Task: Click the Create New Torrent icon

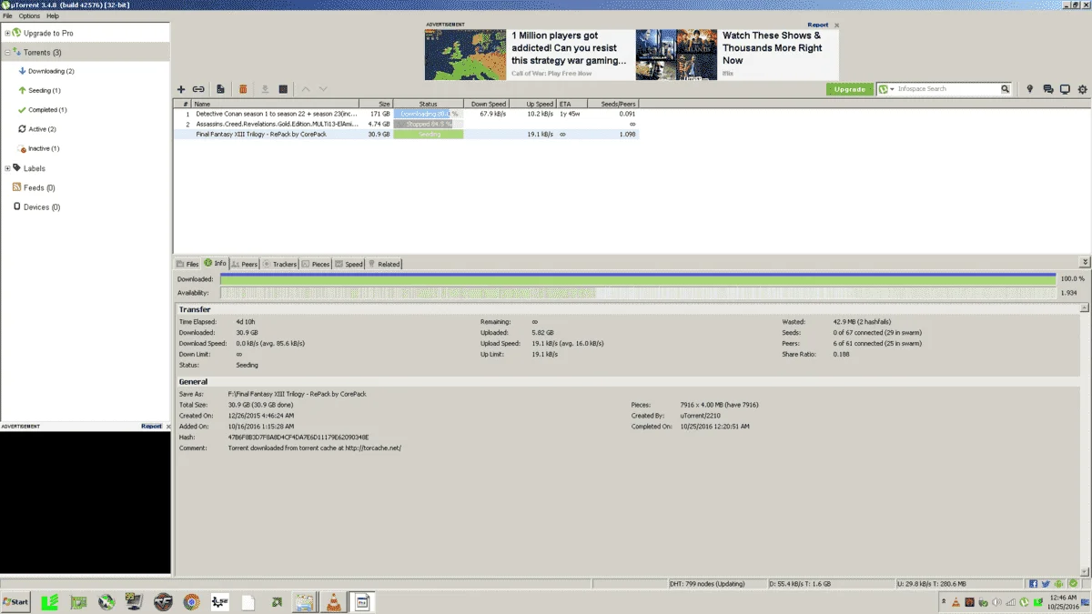Action: click(220, 89)
